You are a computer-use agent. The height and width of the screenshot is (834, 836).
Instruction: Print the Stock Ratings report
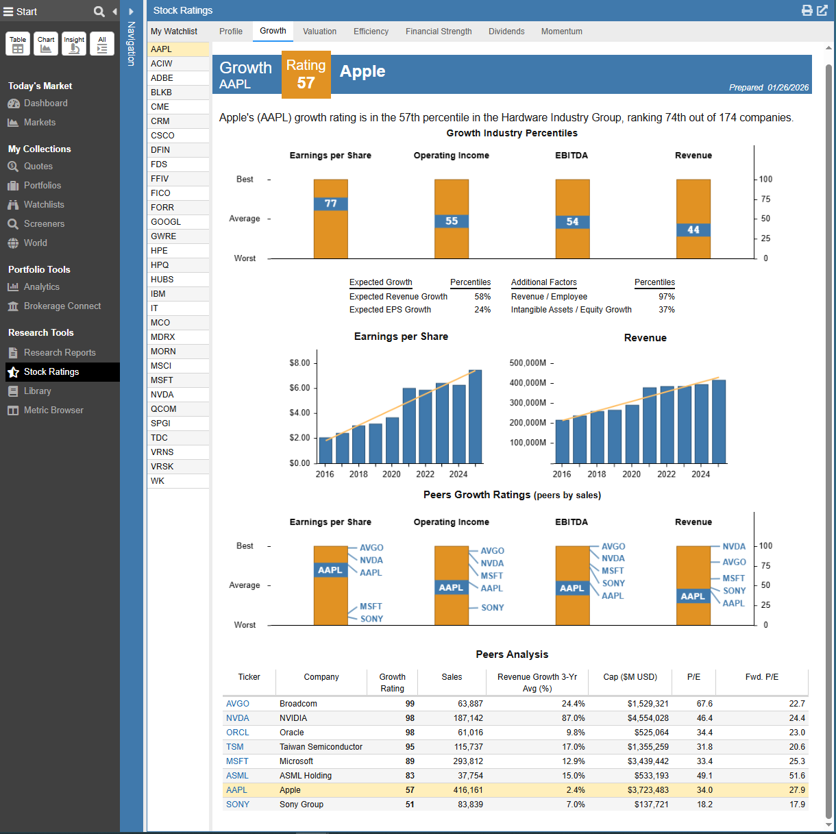807,10
